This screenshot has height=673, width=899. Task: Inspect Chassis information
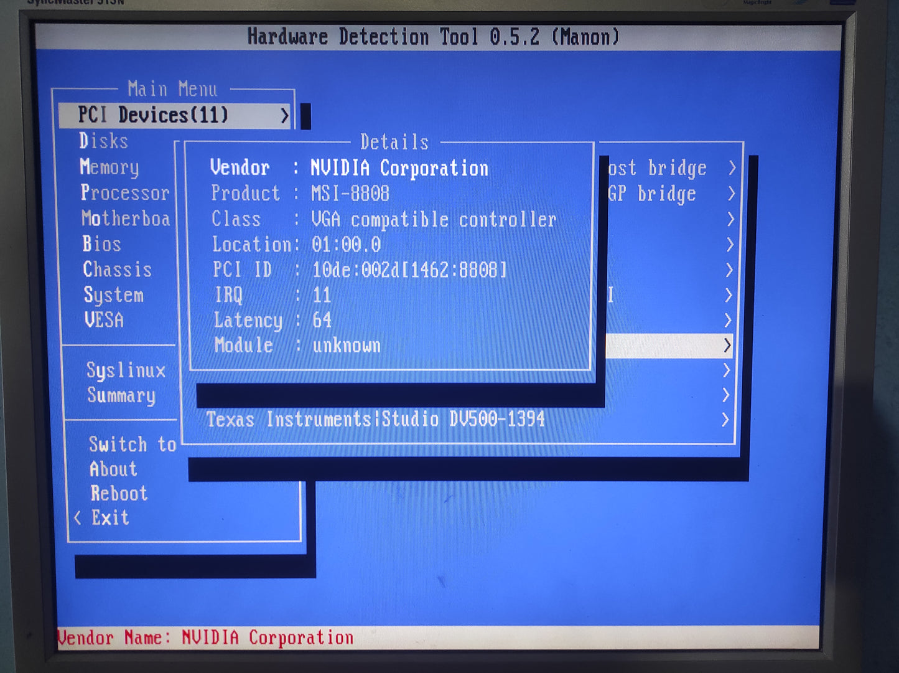[117, 270]
